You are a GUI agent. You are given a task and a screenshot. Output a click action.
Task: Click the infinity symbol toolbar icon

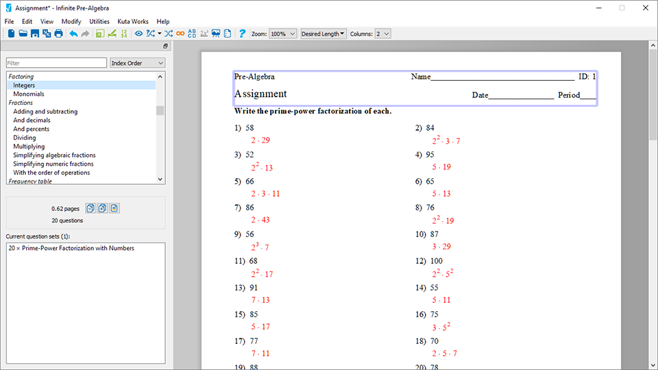click(x=180, y=34)
